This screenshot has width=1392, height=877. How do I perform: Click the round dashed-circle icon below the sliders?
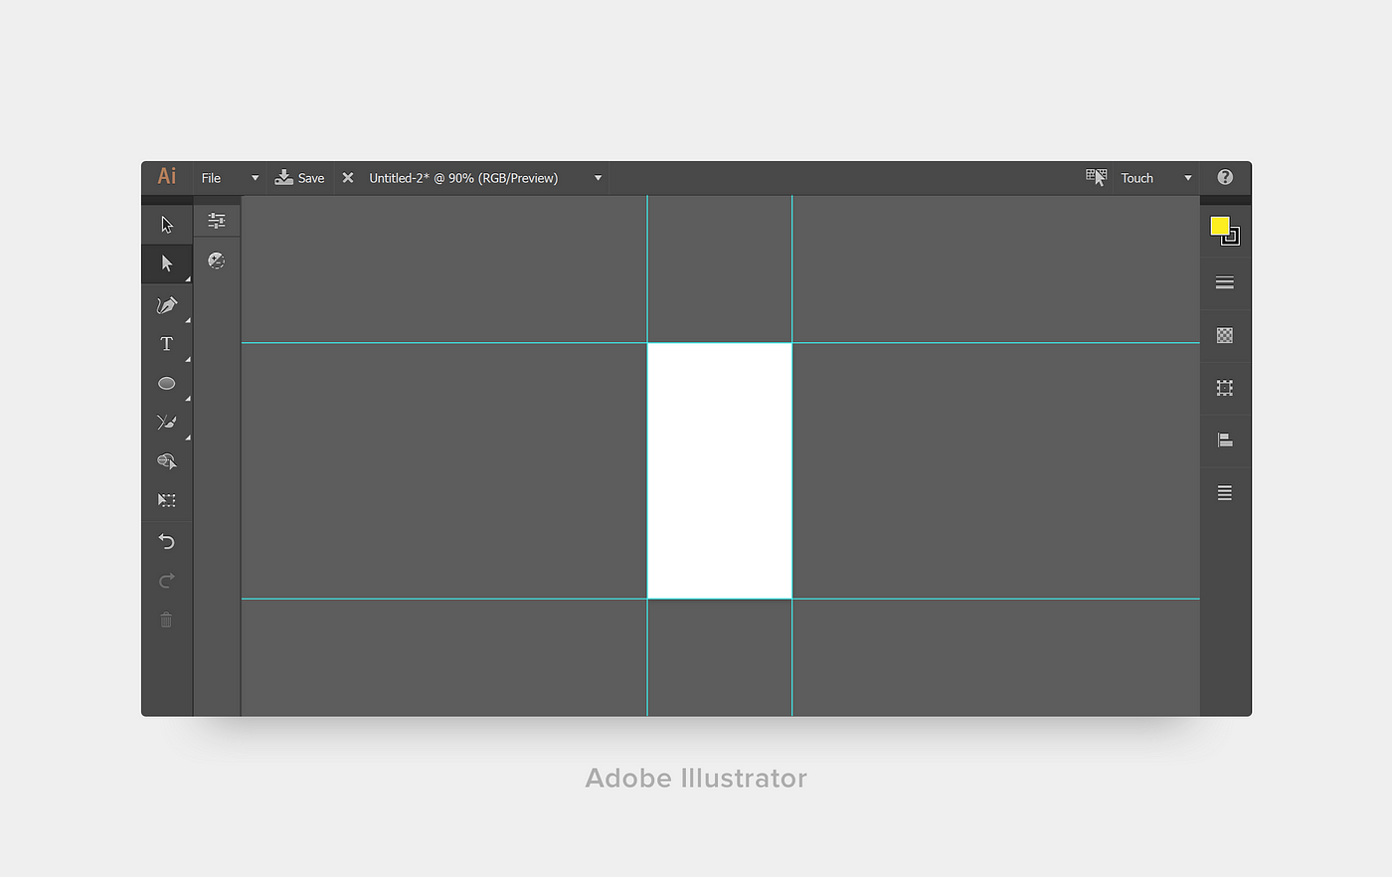[216, 261]
